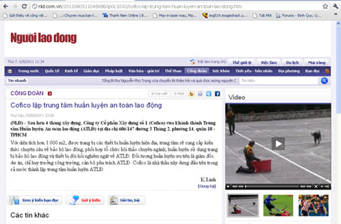341x224 pixels.
Task: Click the Gửi ý kiến button
Action: [84, 200]
